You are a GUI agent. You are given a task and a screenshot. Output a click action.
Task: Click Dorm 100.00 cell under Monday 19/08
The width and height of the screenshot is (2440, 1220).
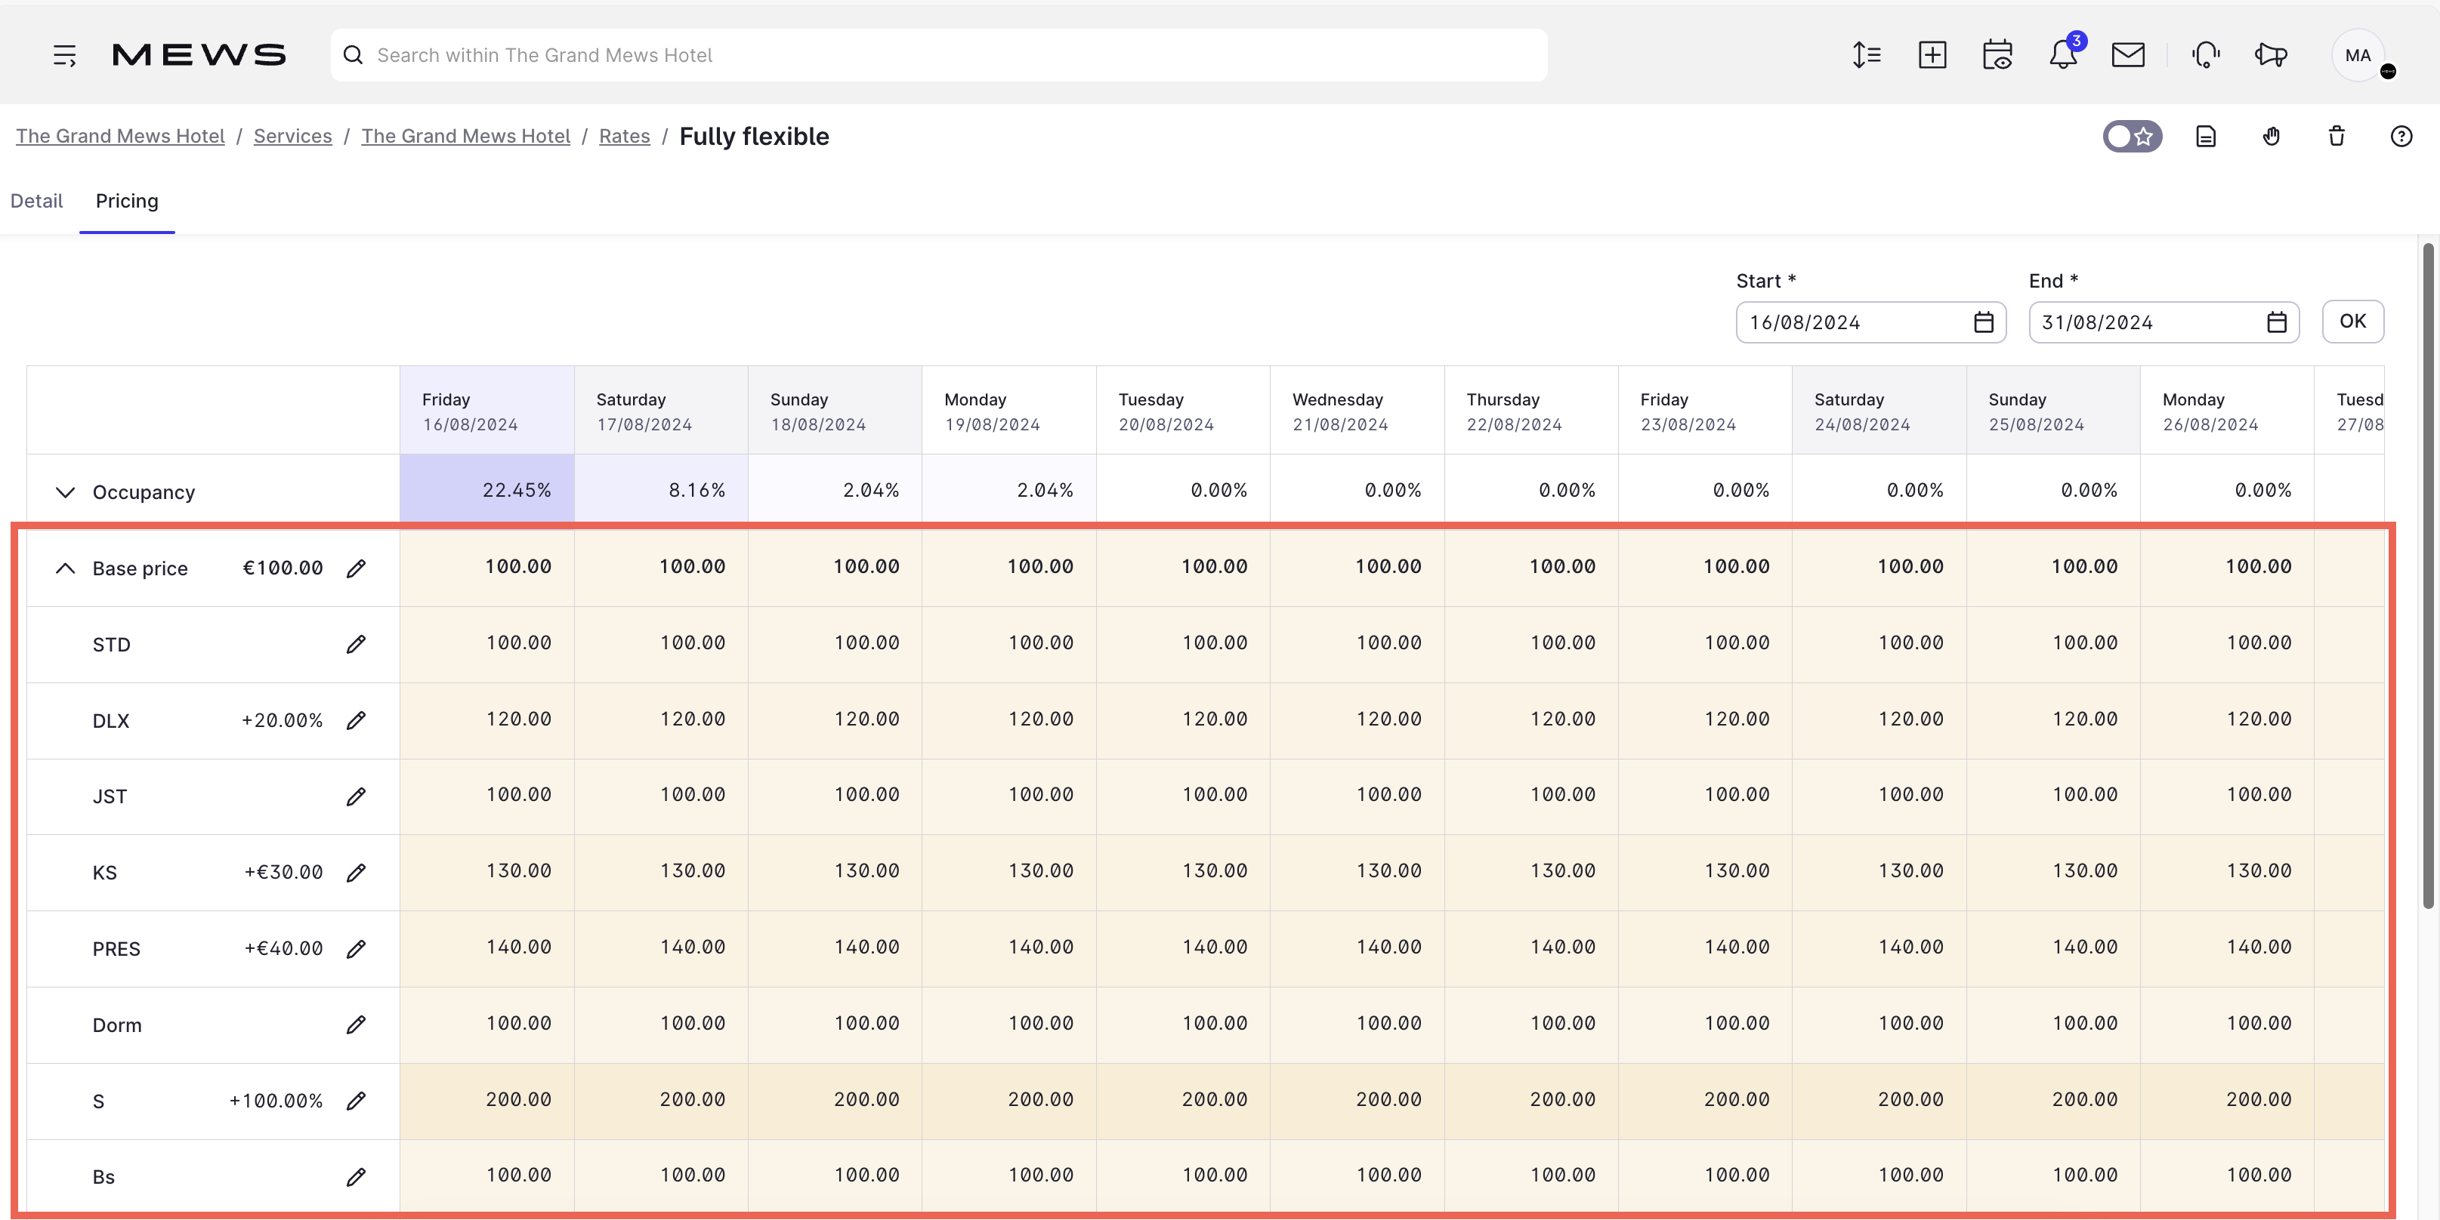1008,1024
